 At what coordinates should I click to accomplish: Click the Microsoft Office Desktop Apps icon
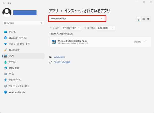54,42
